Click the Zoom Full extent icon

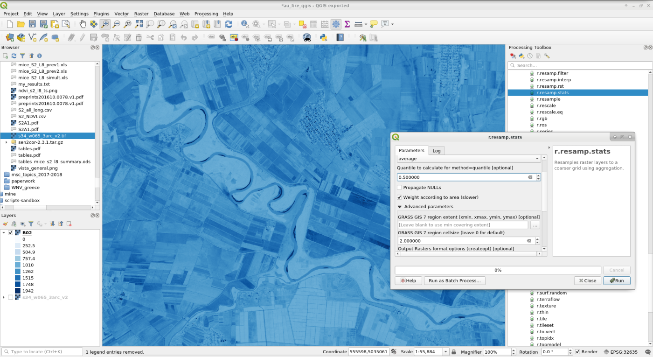coord(139,24)
